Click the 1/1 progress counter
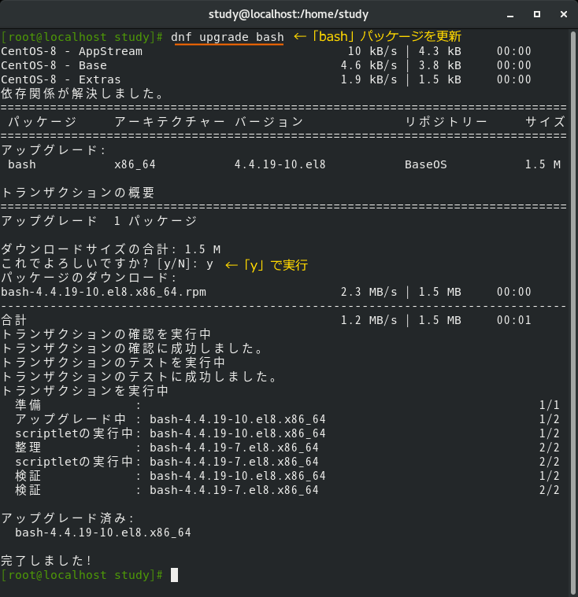578x597 pixels. coord(550,405)
